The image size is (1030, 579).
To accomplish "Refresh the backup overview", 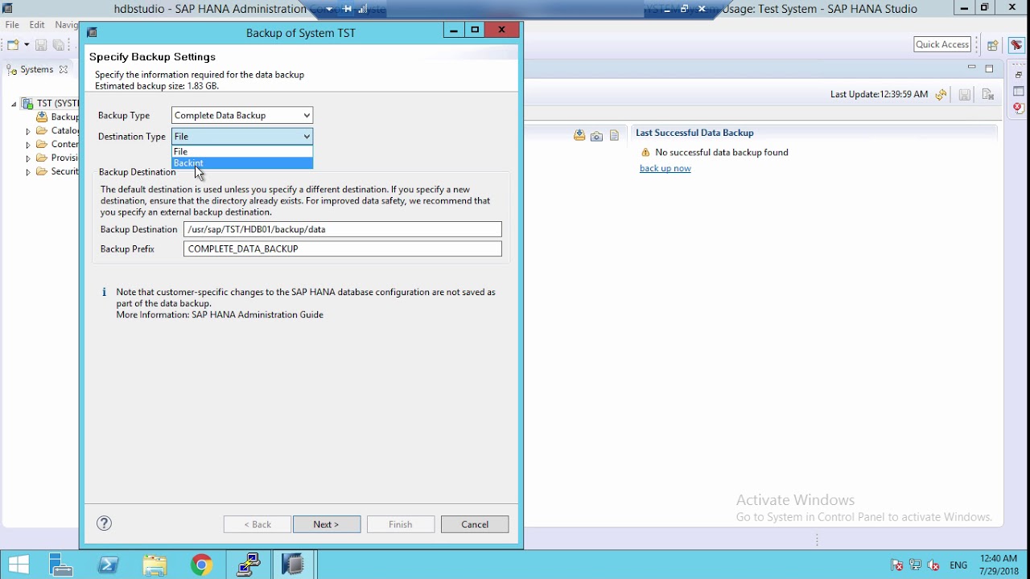I will pyautogui.click(x=941, y=95).
